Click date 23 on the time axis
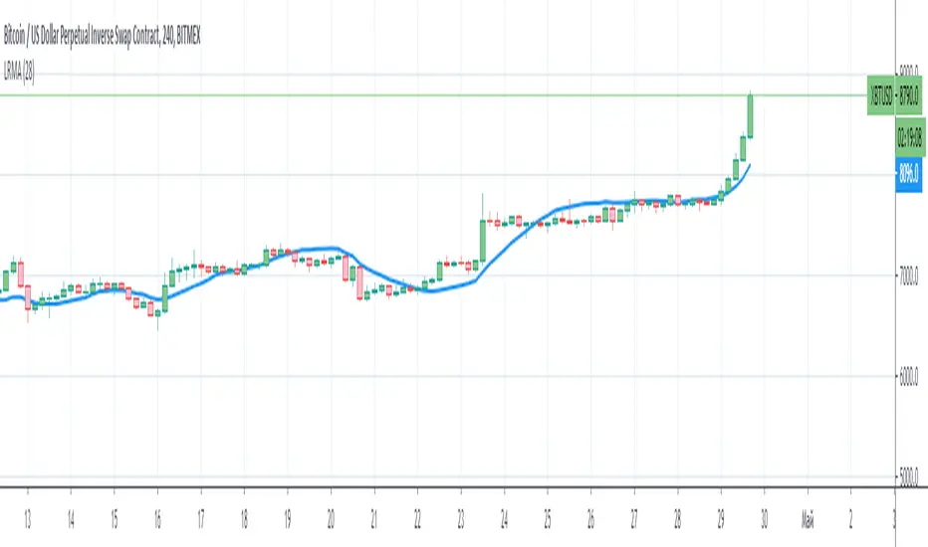 tap(461, 519)
